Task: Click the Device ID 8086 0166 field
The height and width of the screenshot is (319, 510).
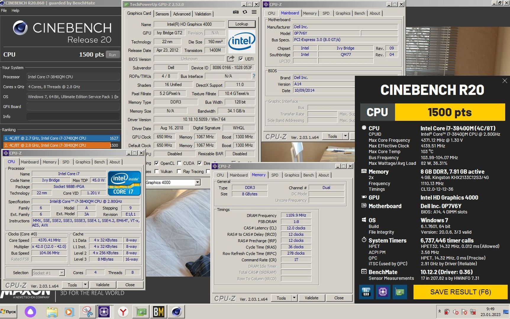Action: (232, 68)
